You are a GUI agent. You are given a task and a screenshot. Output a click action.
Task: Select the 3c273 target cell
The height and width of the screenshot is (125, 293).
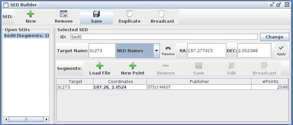point(75,87)
